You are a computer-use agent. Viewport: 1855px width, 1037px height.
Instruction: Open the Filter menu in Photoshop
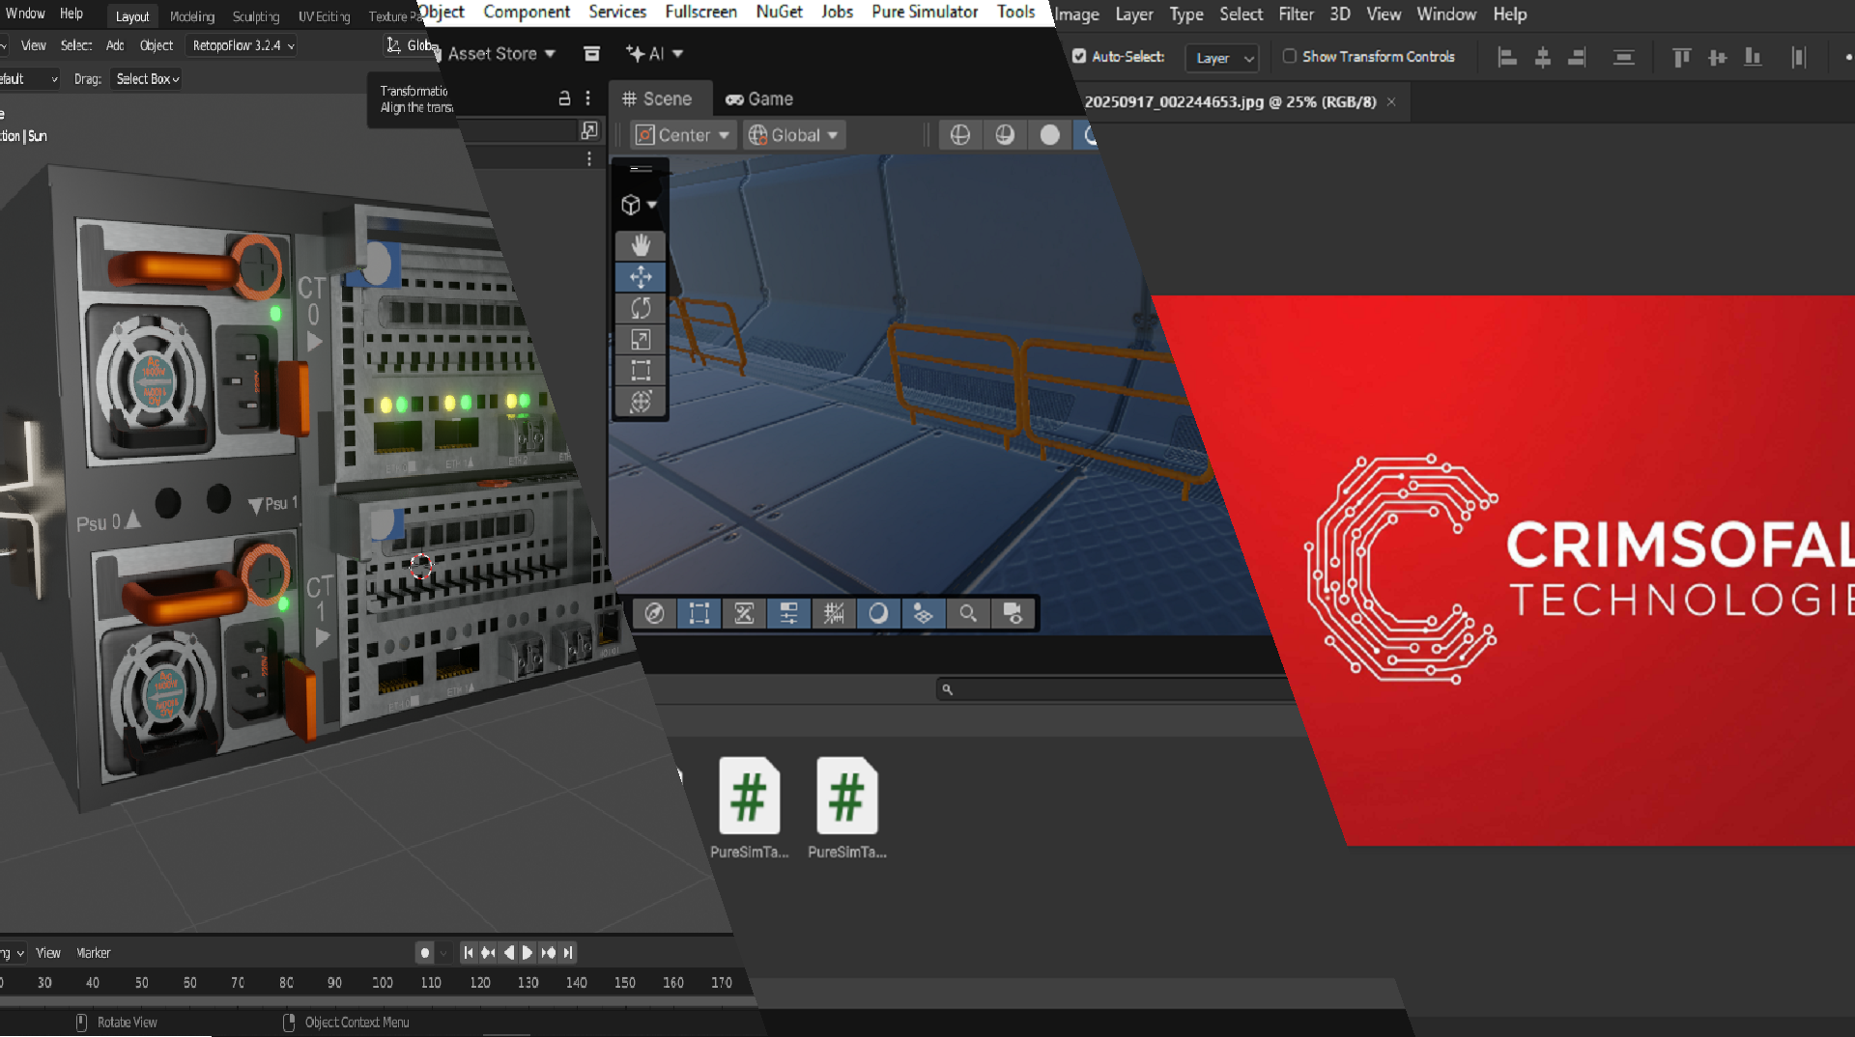click(x=1296, y=14)
